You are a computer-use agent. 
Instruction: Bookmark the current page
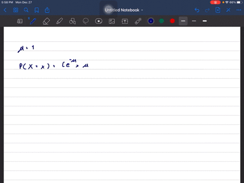pos(37,10)
